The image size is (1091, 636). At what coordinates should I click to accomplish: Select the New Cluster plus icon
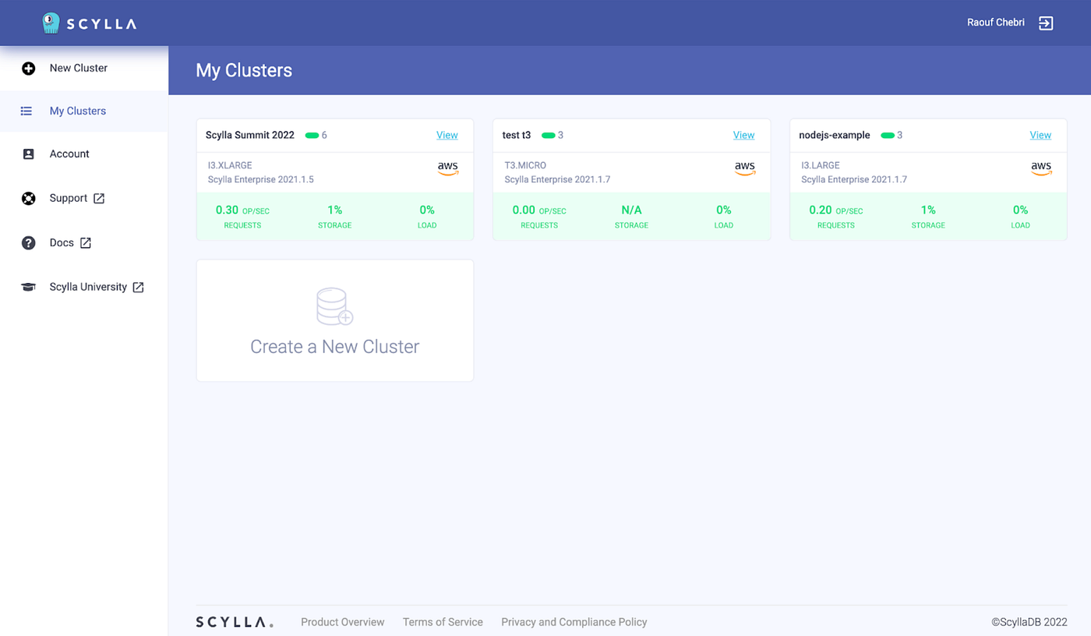point(28,68)
